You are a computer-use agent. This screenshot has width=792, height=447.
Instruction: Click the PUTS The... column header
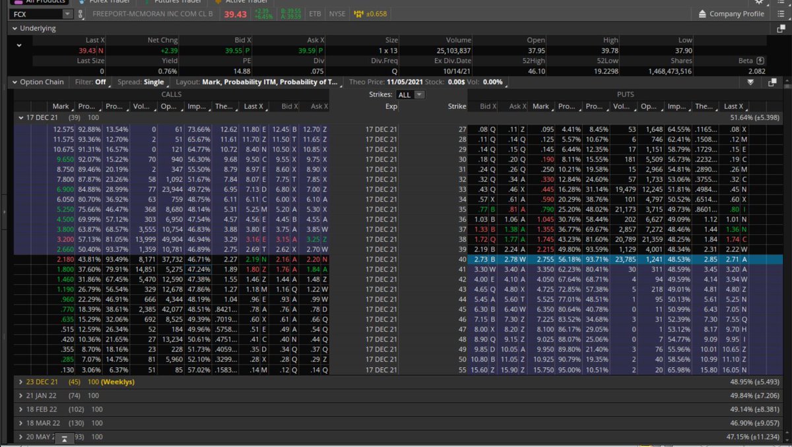pyautogui.click(x=706, y=106)
